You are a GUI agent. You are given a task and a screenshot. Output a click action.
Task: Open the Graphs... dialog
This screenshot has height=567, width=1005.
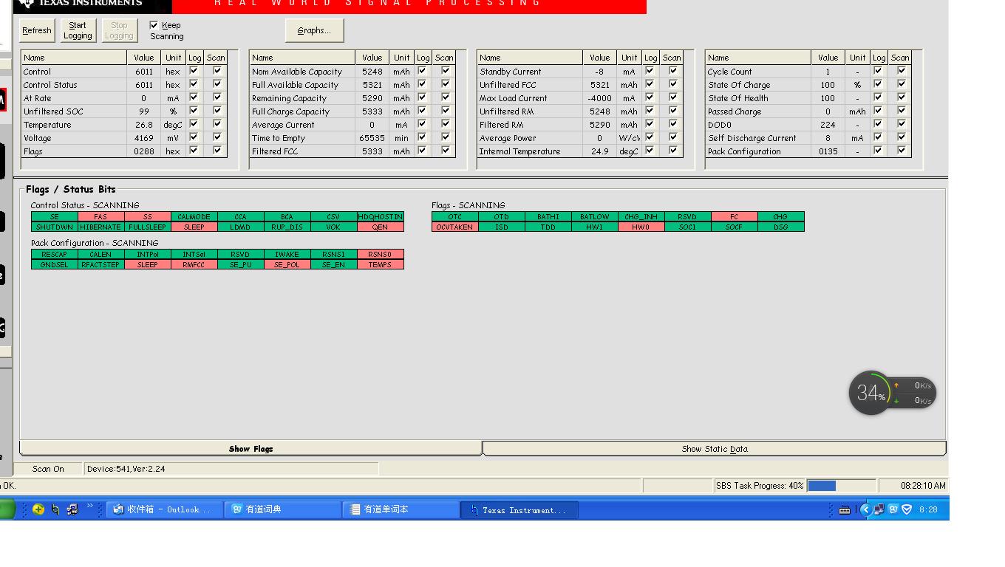(314, 30)
